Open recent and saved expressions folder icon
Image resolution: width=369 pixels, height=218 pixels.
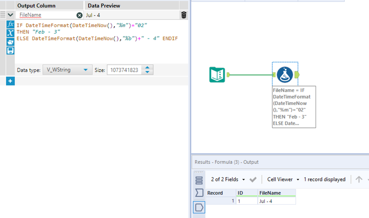tap(10, 42)
